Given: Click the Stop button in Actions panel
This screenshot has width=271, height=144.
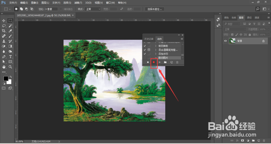Looking at the screenshot, I should 148,62.
